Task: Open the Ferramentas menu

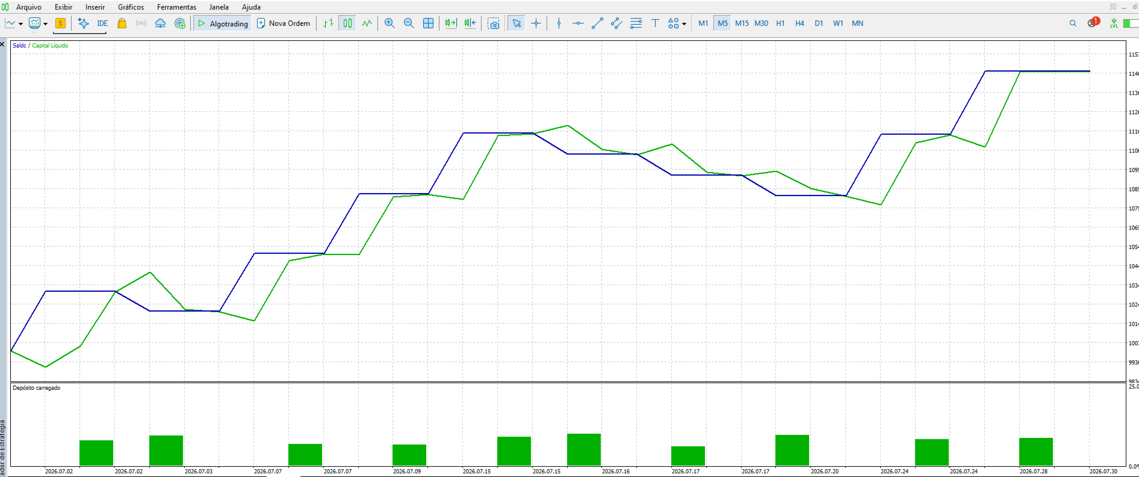Action: (176, 7)
